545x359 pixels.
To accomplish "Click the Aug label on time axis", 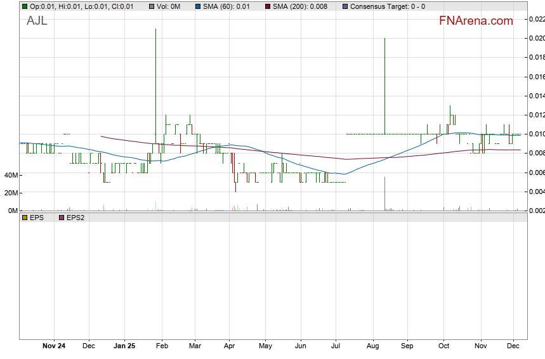I will click(373, 346).
